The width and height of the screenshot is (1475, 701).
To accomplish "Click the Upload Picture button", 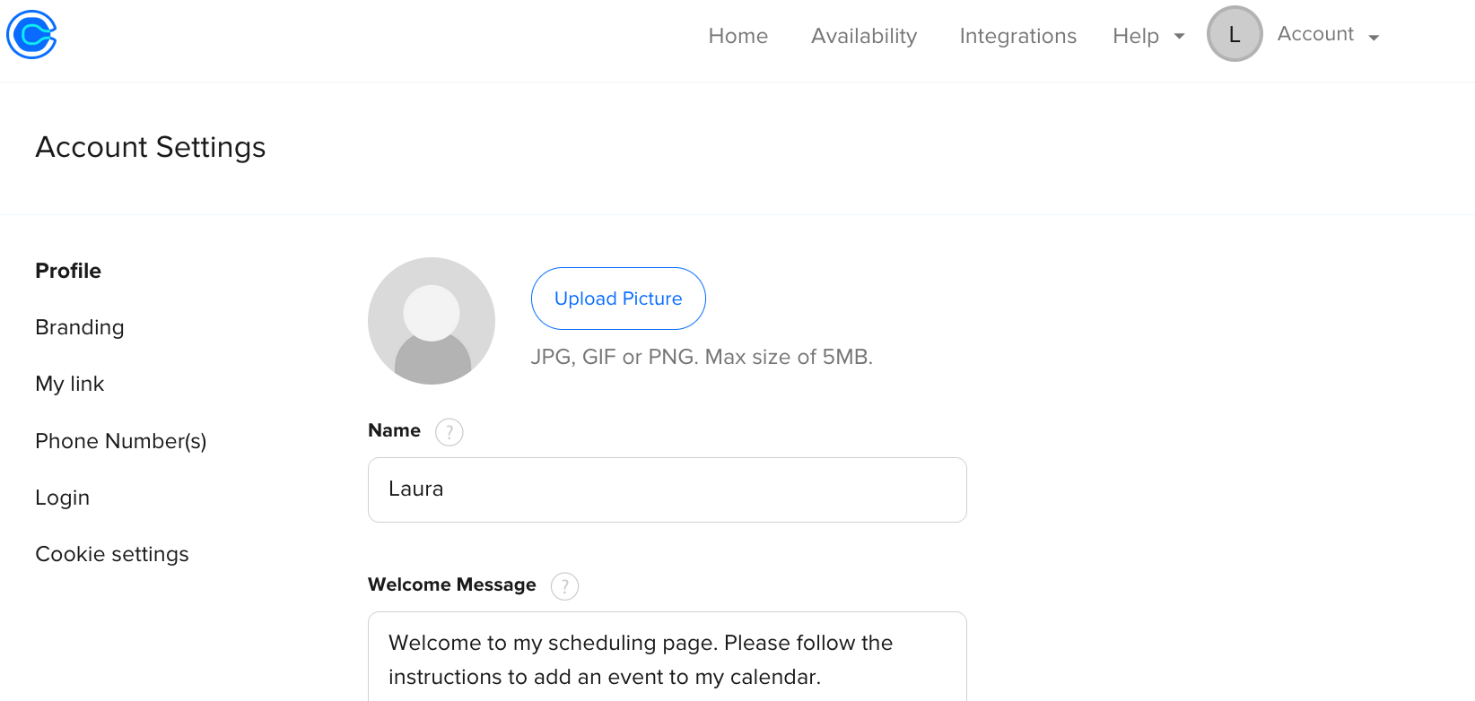I will pos(617,299).
